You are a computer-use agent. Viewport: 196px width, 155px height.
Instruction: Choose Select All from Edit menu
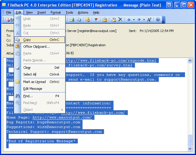pos(40,74)
